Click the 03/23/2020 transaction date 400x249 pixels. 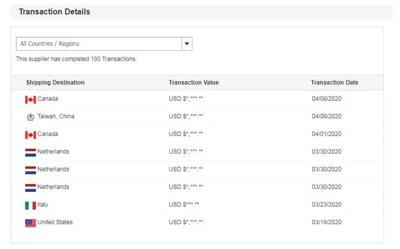click(x=326, y=205)
